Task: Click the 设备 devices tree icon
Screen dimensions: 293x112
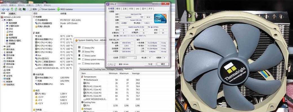Action: point(5,70)
